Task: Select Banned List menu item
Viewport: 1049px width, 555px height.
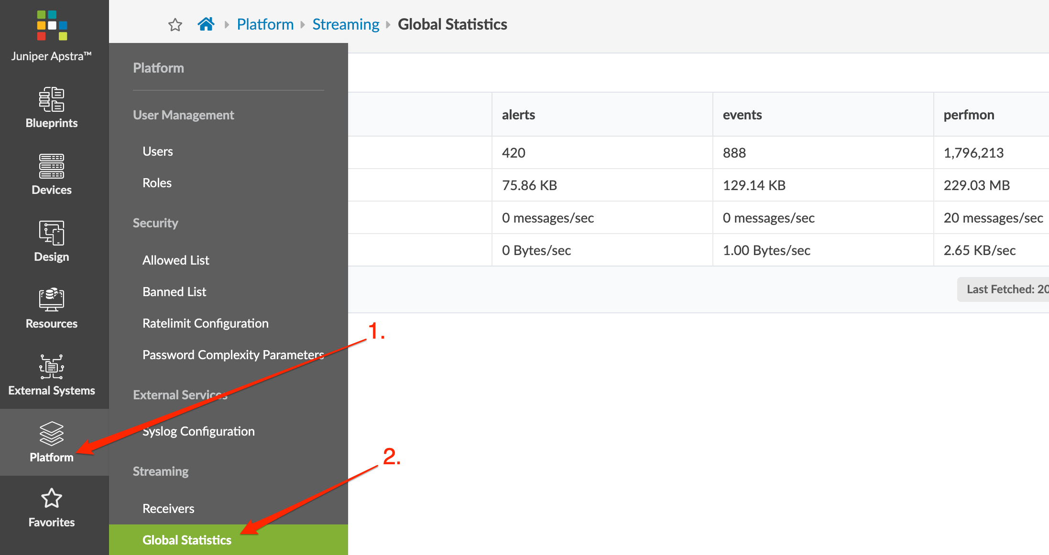Action: pos(174,292)
